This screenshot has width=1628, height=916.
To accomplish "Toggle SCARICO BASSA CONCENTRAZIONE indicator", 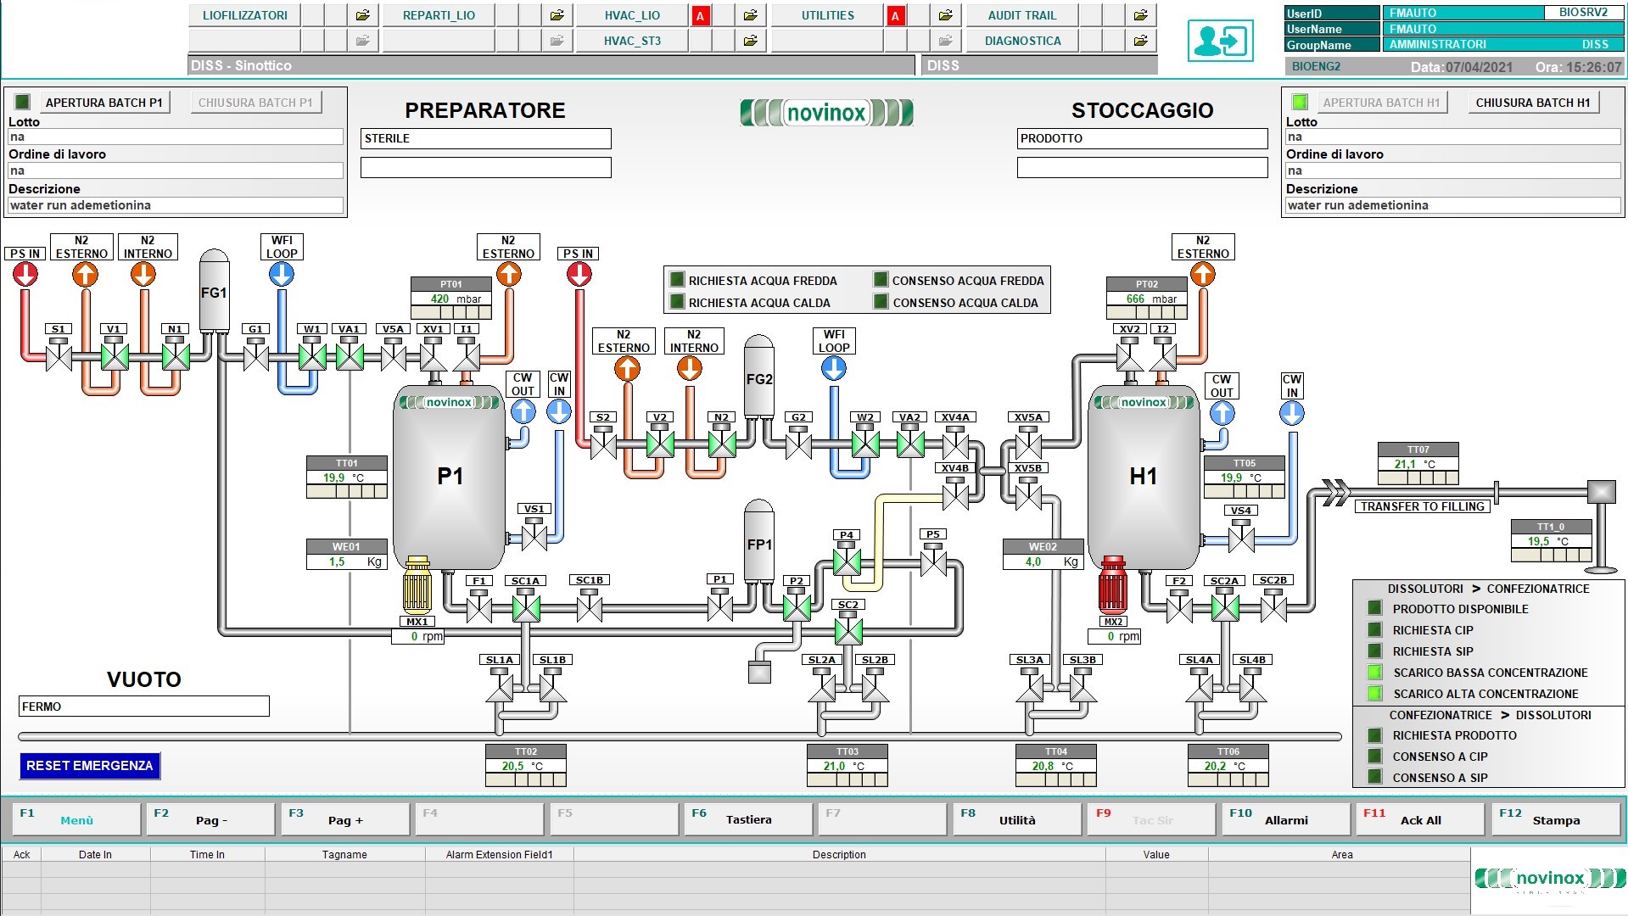I will point(1374,672).
